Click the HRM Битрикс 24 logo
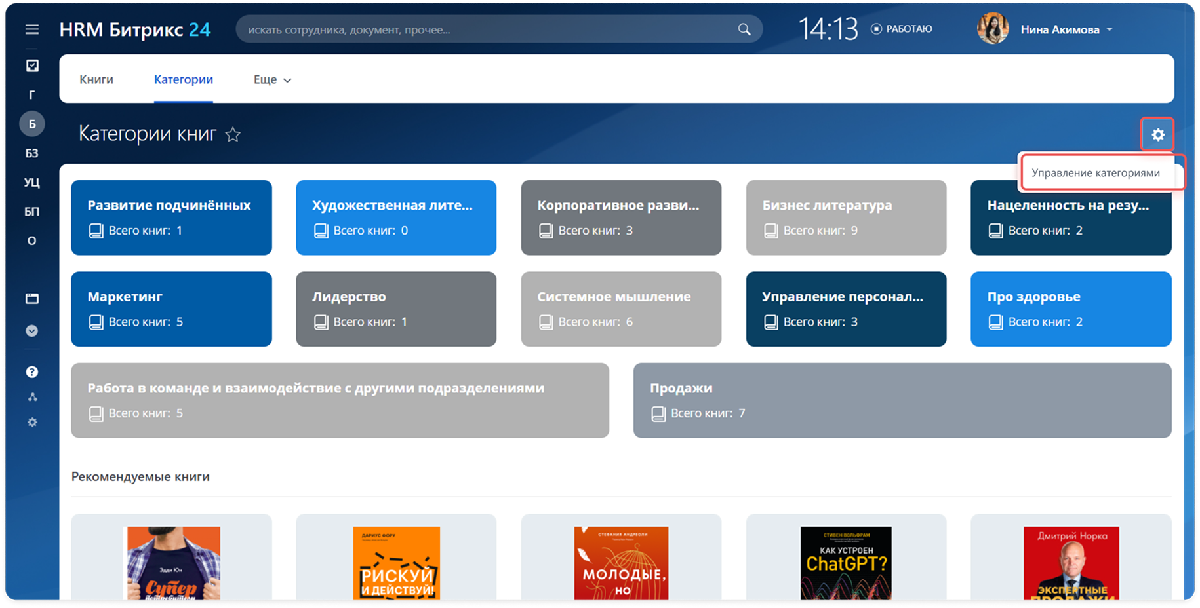Viewport: 1200px width, 608px height. pos(135,29)
